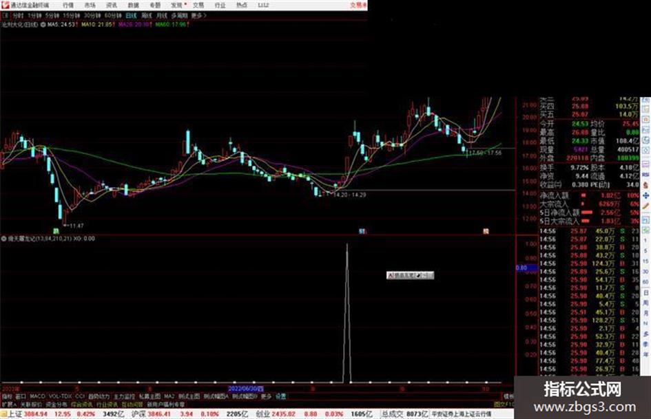Click the blue cross move icon in sidebar
This screenshot has width=651, height=419.
coord(645,195)
